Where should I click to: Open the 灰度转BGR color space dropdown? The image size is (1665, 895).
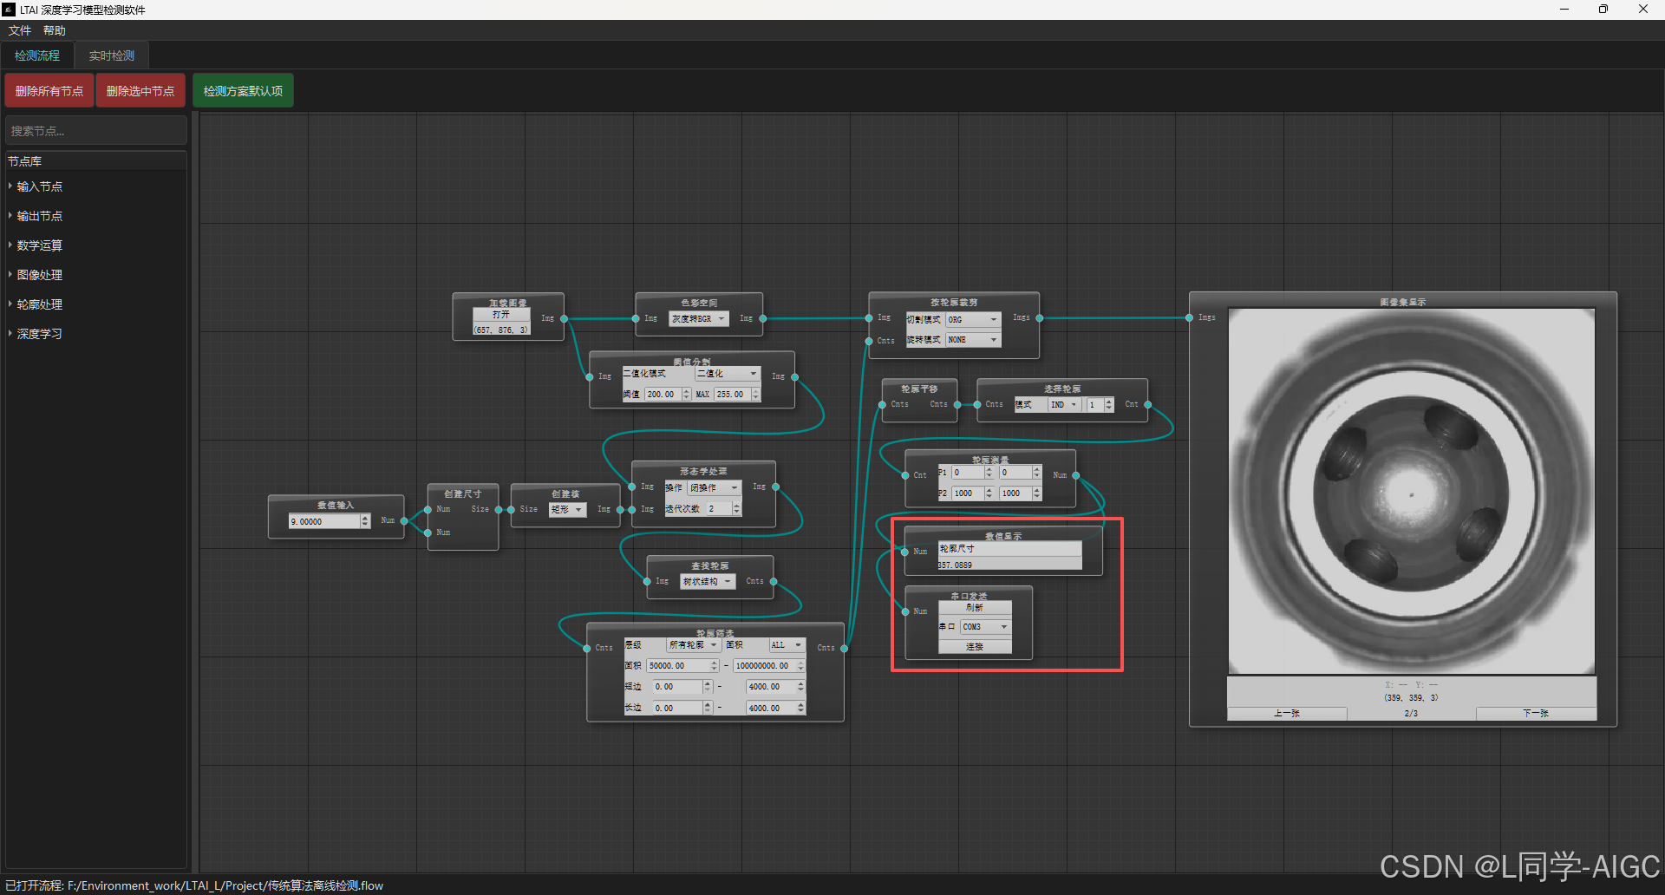point(698,319)
